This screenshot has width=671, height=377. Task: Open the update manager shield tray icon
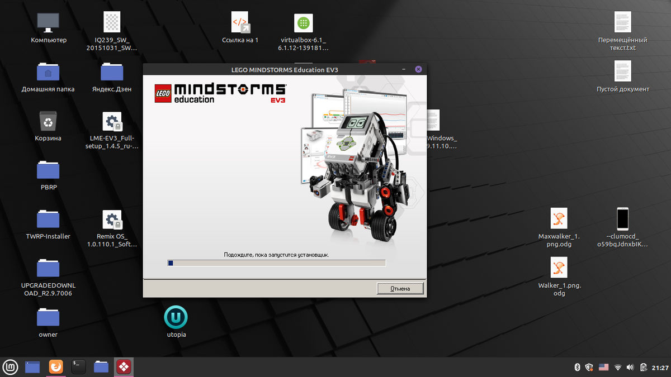pyautogui.click(x=589, y=367)
